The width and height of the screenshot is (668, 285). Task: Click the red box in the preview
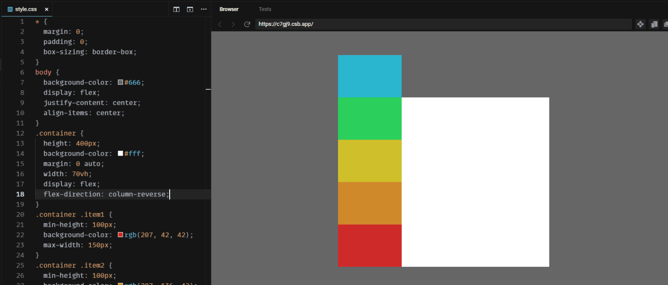[370, 245]
